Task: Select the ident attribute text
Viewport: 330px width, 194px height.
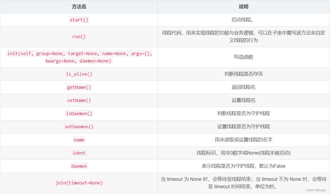Action: [x=79, y=153]
